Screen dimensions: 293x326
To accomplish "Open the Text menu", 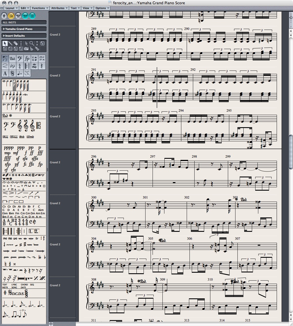I will [x=75, y=8].
